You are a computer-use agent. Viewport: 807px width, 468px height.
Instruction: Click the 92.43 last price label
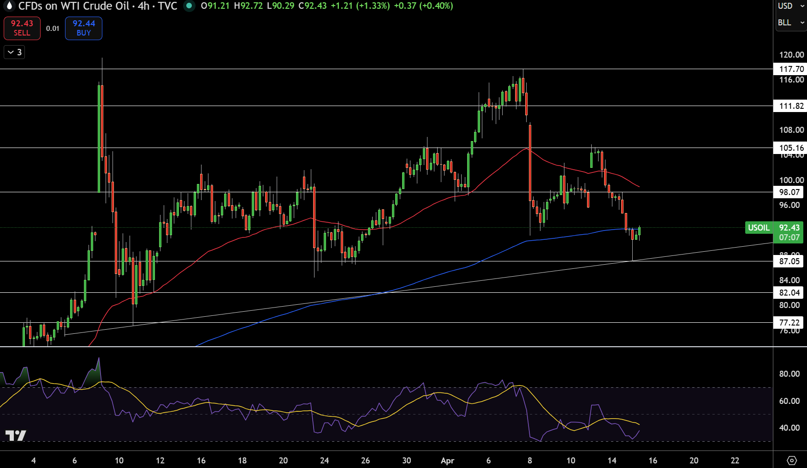789,228
